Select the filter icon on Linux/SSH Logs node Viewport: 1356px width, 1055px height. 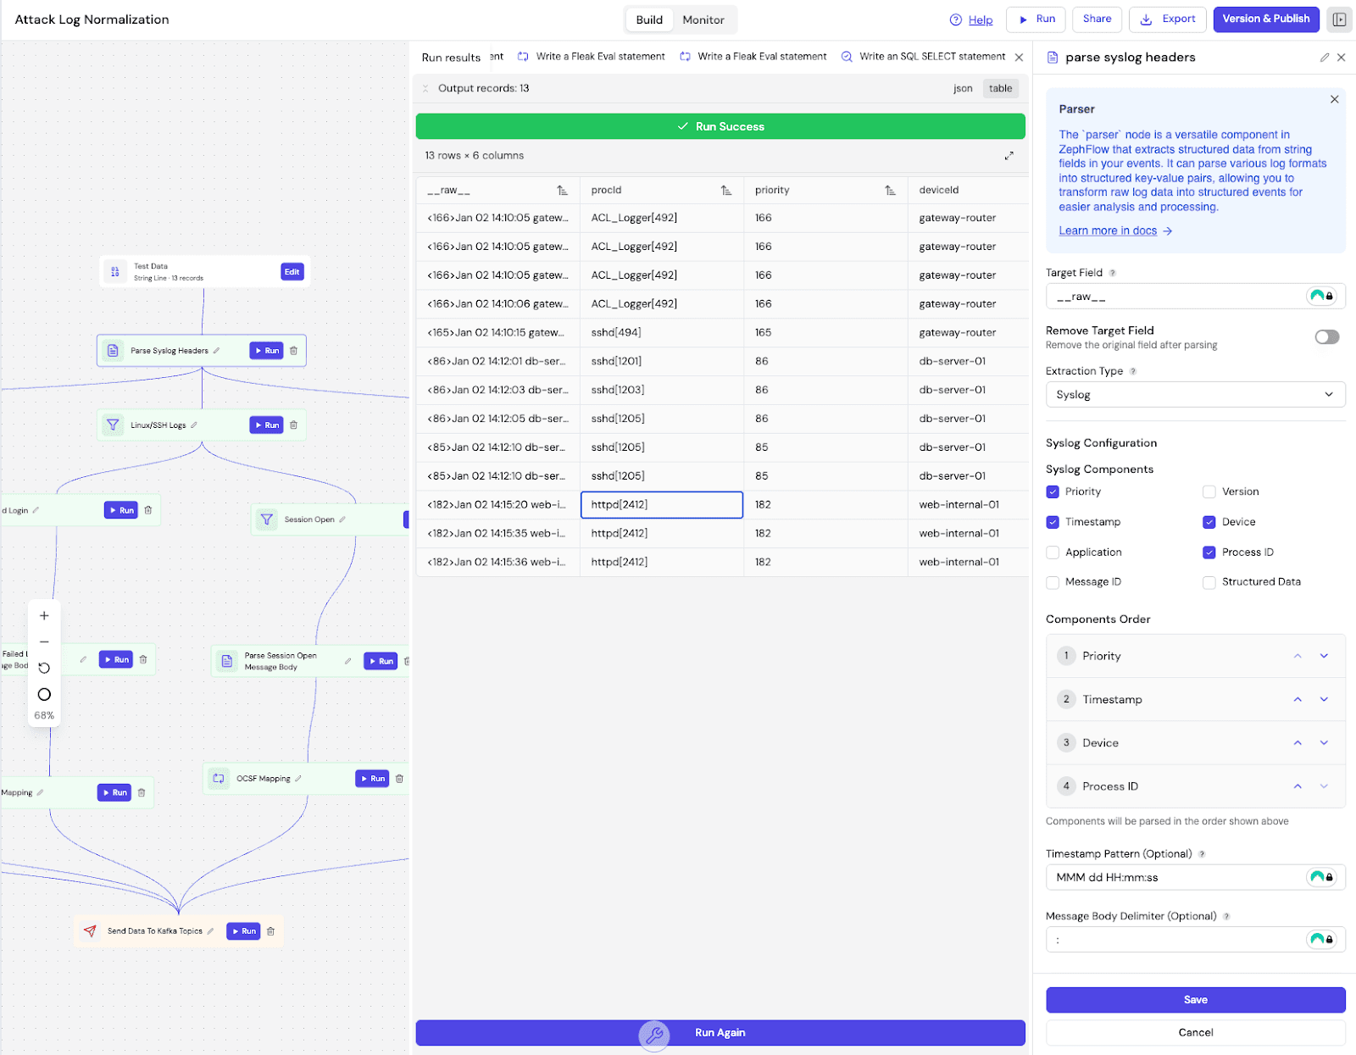click(113, 425)
